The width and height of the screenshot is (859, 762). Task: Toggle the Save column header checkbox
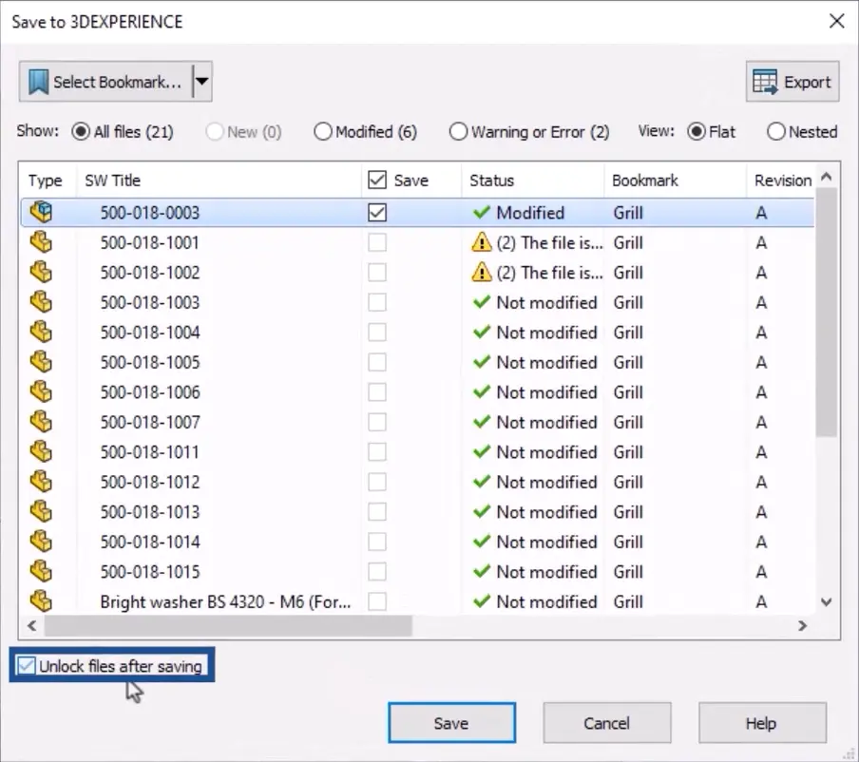click(377, 180)
